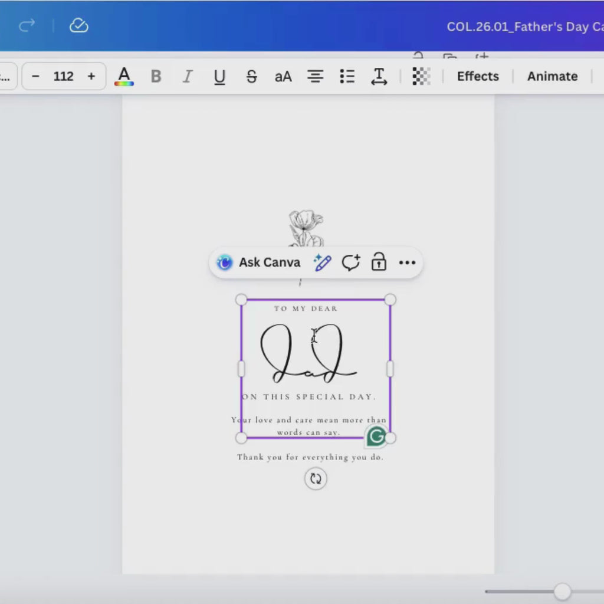Viewport: 604px width, 604px height.
Task: Click the cursive 'Dad' script text
Action: coord(308,354)
